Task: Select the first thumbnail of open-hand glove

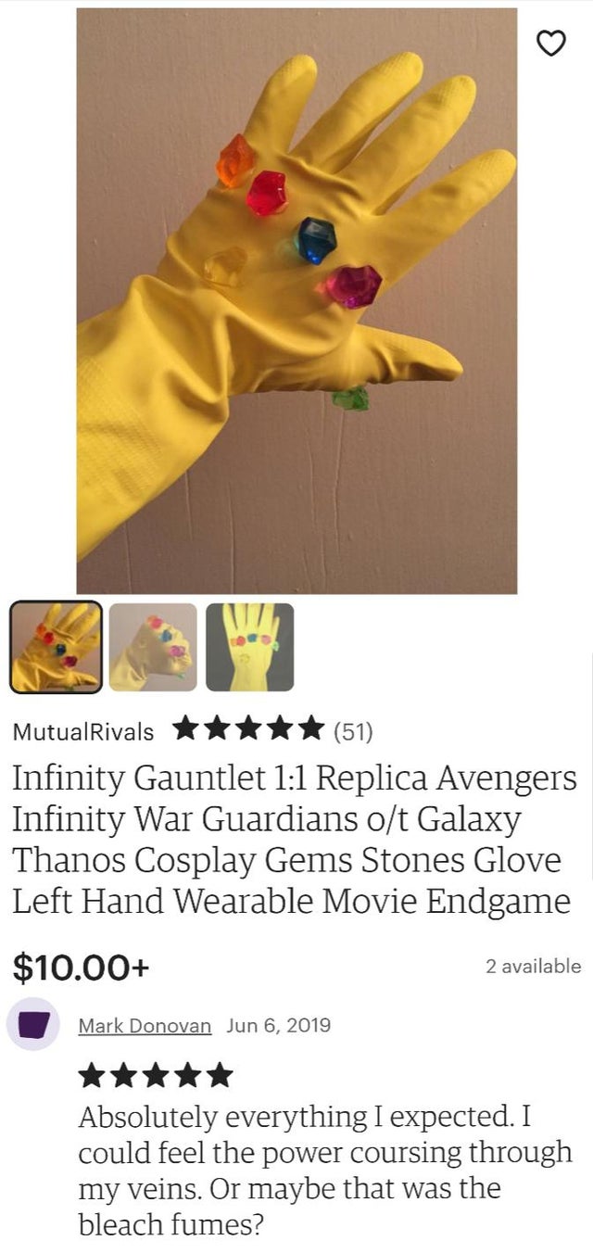Action: 57,647
